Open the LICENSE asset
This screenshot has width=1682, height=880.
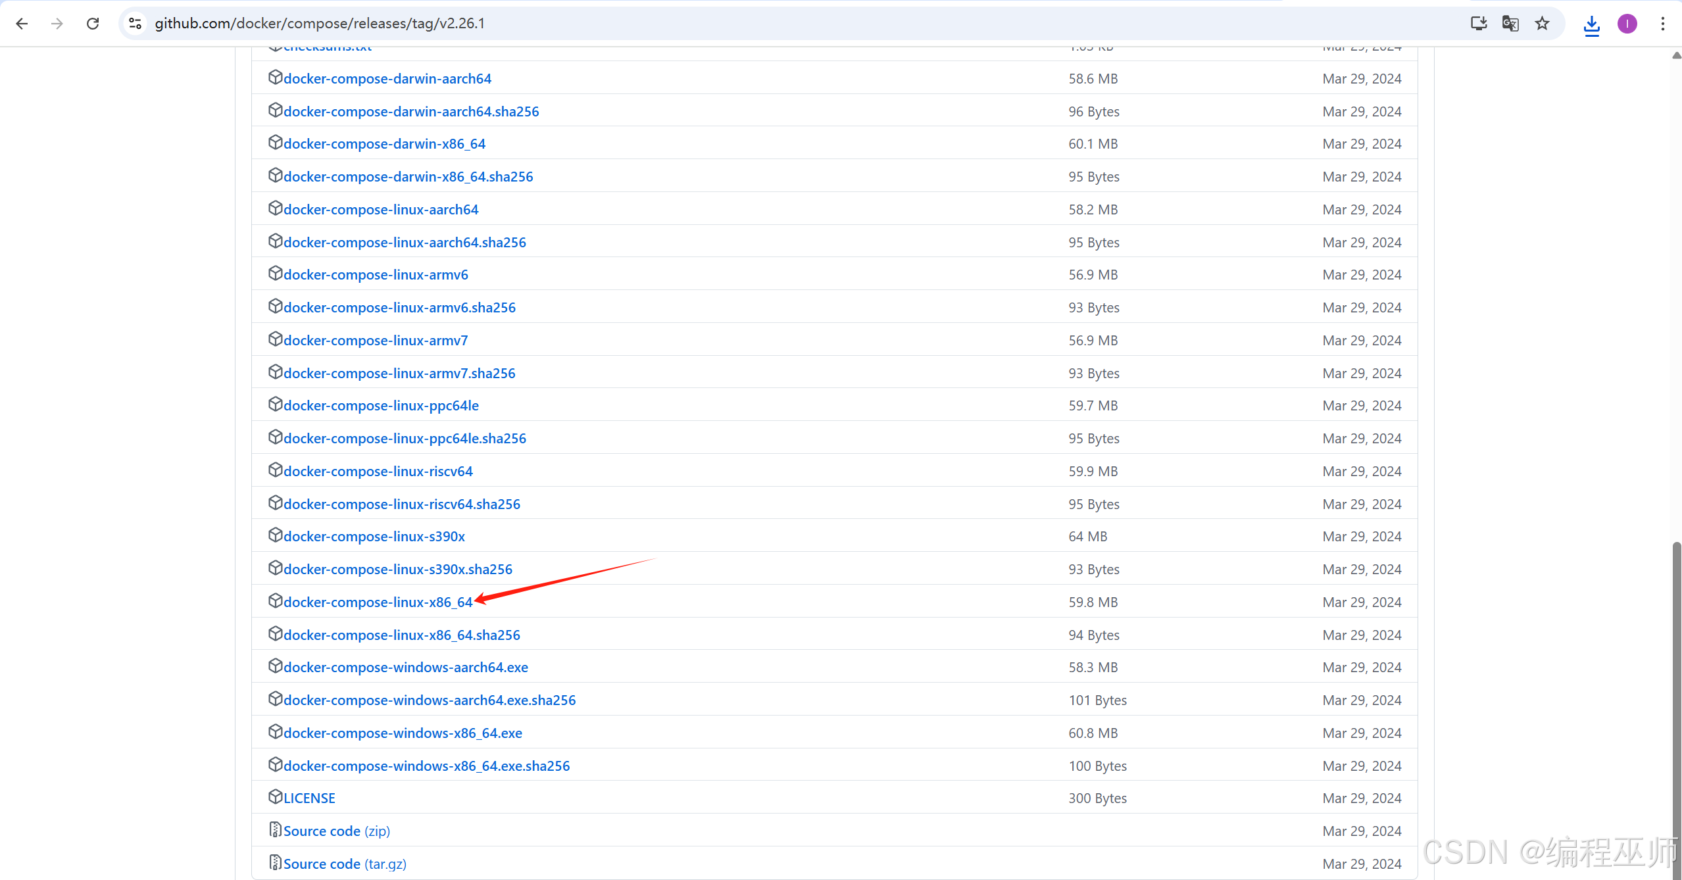pos(309,798)
